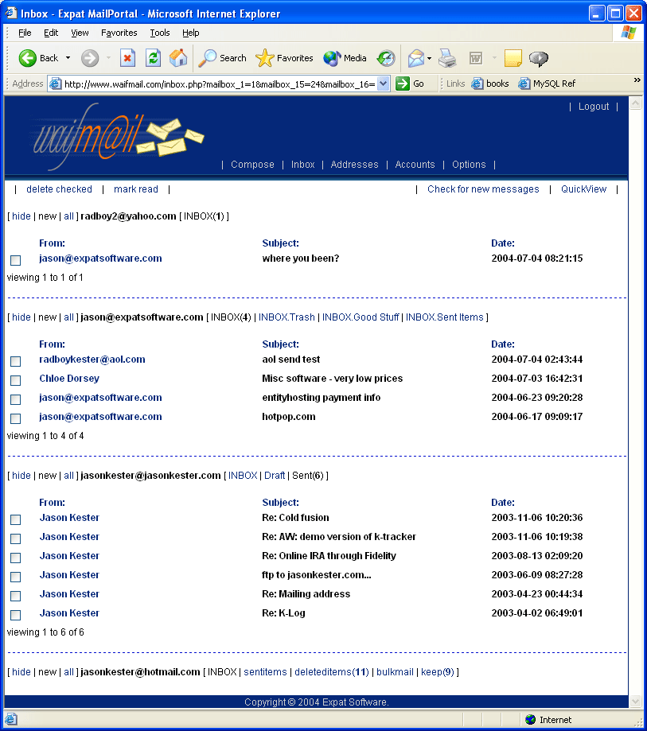Open the Edit menu
The width and height of the screenshot is (647, 731).
click(51, 33)
